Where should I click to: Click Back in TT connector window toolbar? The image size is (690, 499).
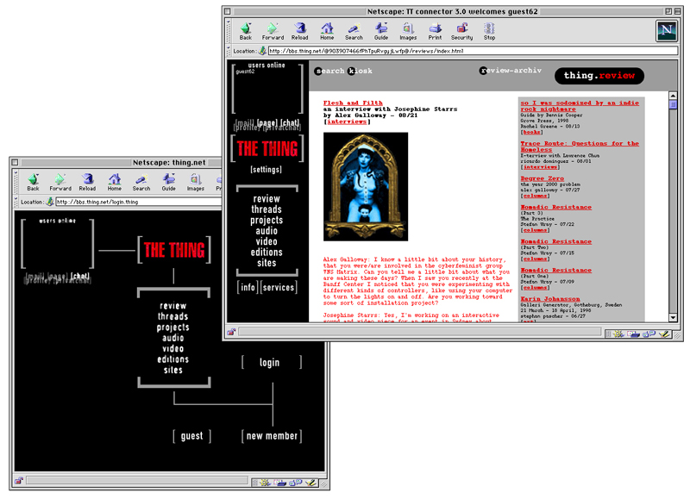click(246, 31)
